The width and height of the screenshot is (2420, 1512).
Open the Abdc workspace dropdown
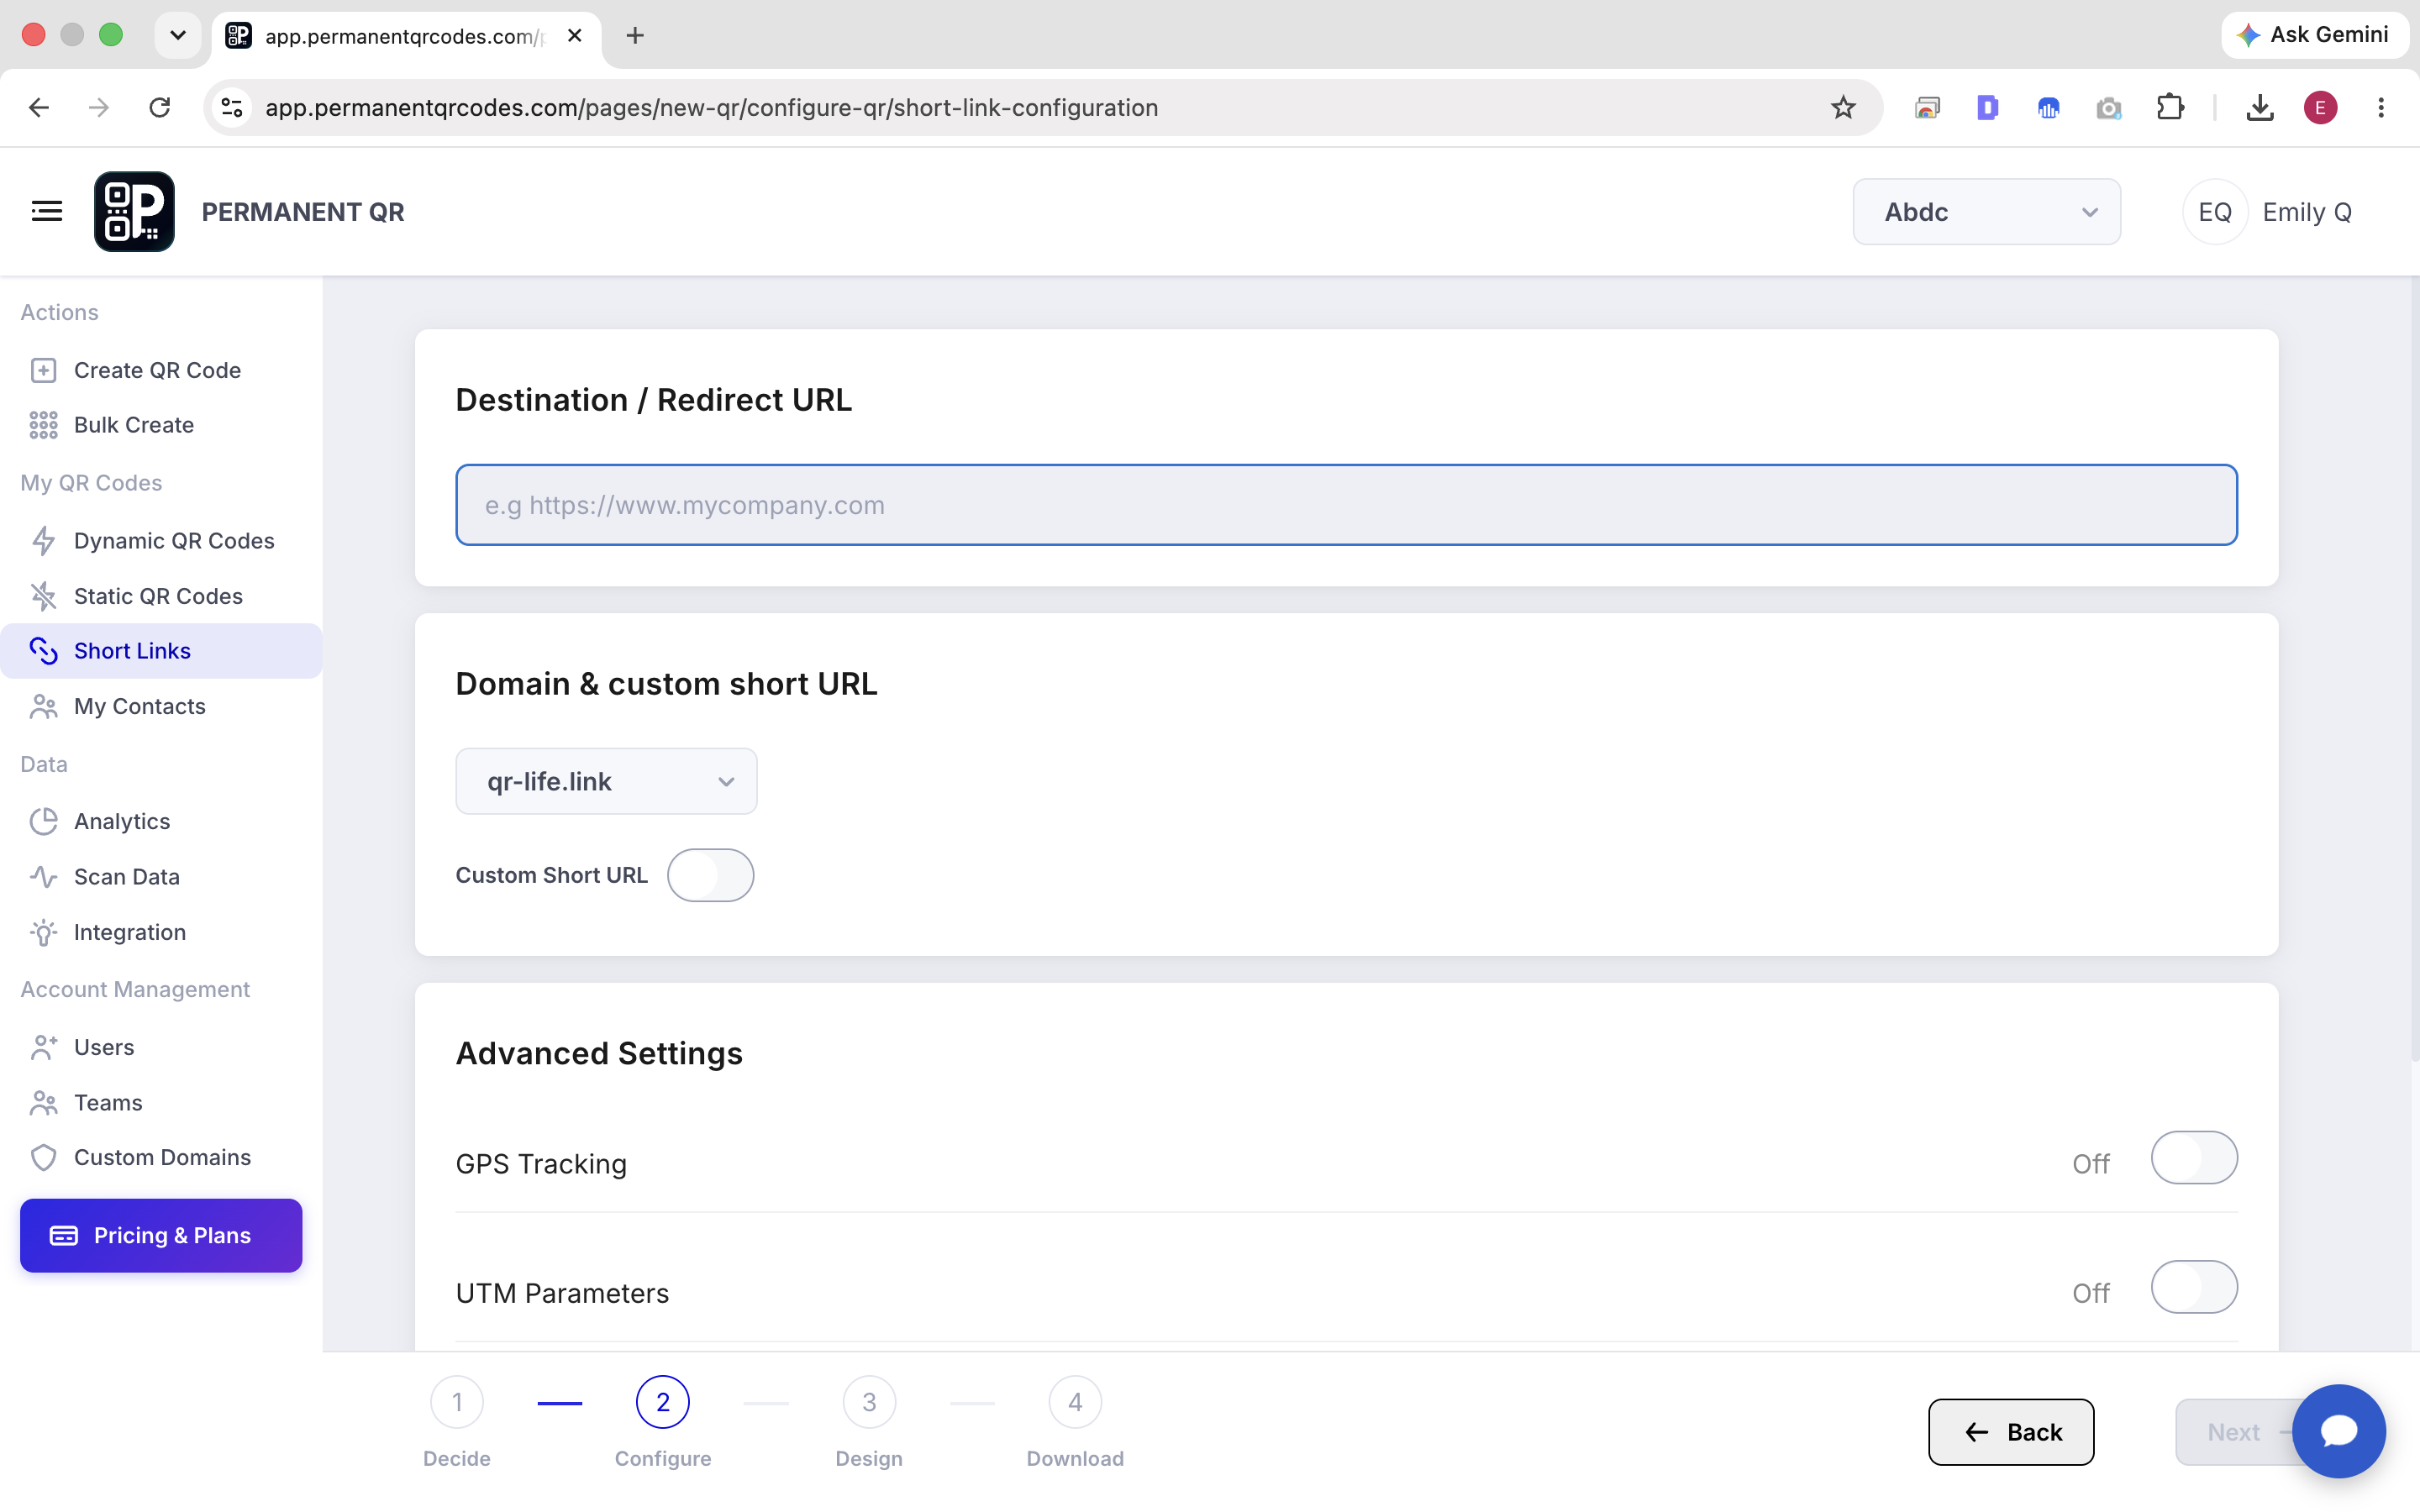tap(1986, 212)
